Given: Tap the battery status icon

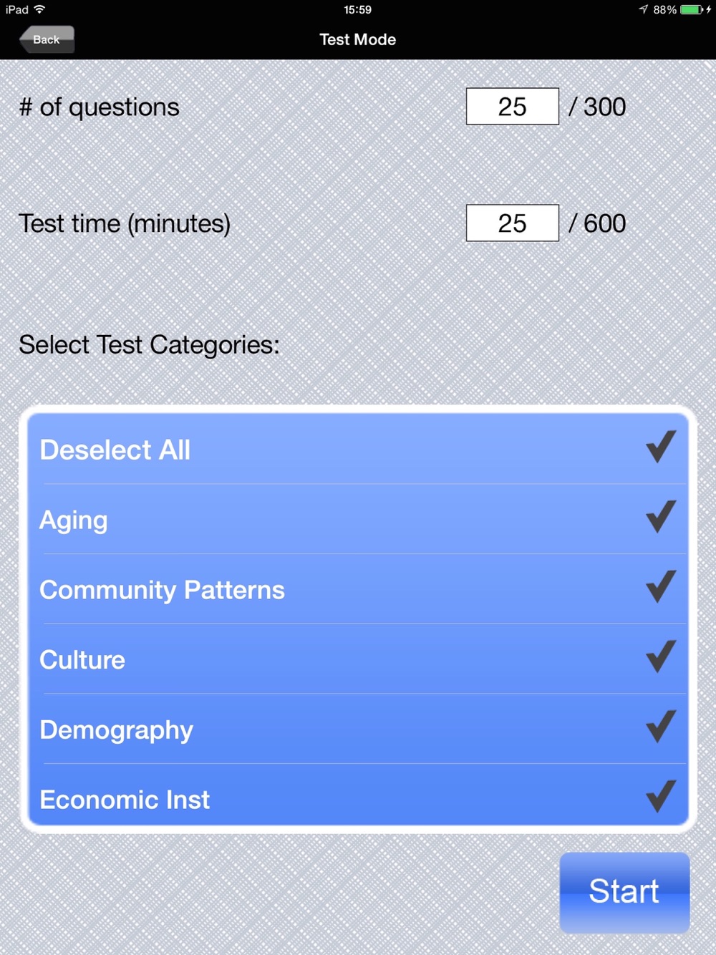Looking at the screenshot, I should (x=692, y=9).
